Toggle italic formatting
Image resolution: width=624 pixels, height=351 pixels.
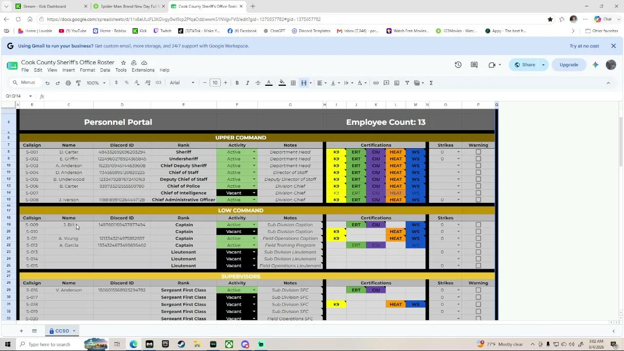pos(248,83)
